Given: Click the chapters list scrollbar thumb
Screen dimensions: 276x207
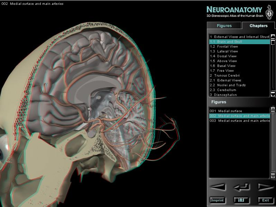Looking at the screenshot, I should pyautogui.click(x=273, y=42).
